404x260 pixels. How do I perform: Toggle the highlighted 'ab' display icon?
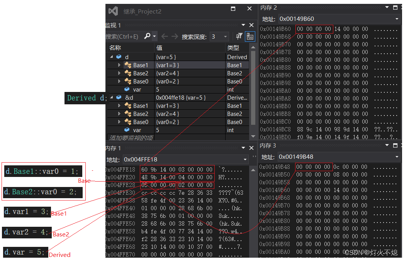250,36
